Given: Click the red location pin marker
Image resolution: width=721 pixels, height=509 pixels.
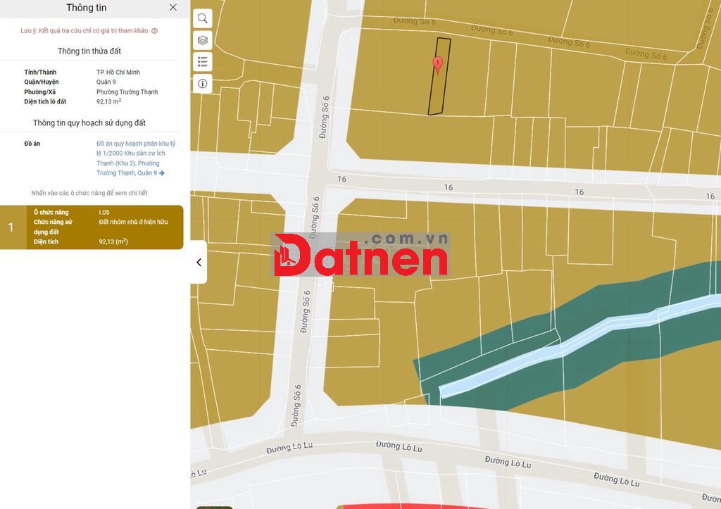Looking at the screenshot, I should pos(437,65).
